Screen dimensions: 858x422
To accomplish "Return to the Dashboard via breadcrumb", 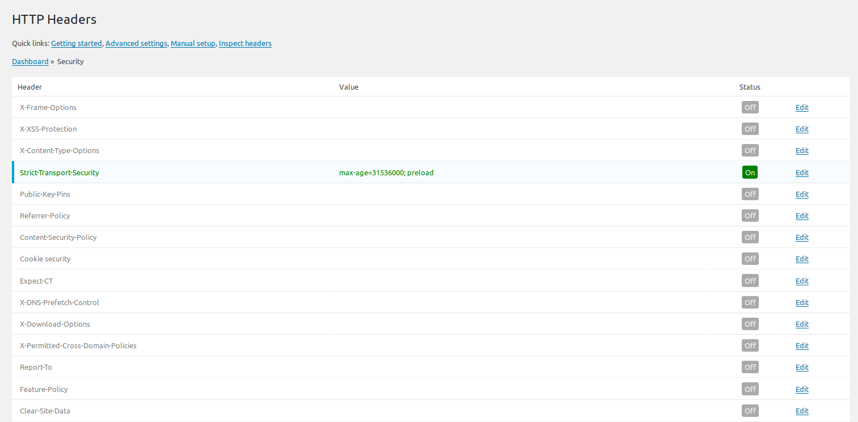I will click(30, 61).
